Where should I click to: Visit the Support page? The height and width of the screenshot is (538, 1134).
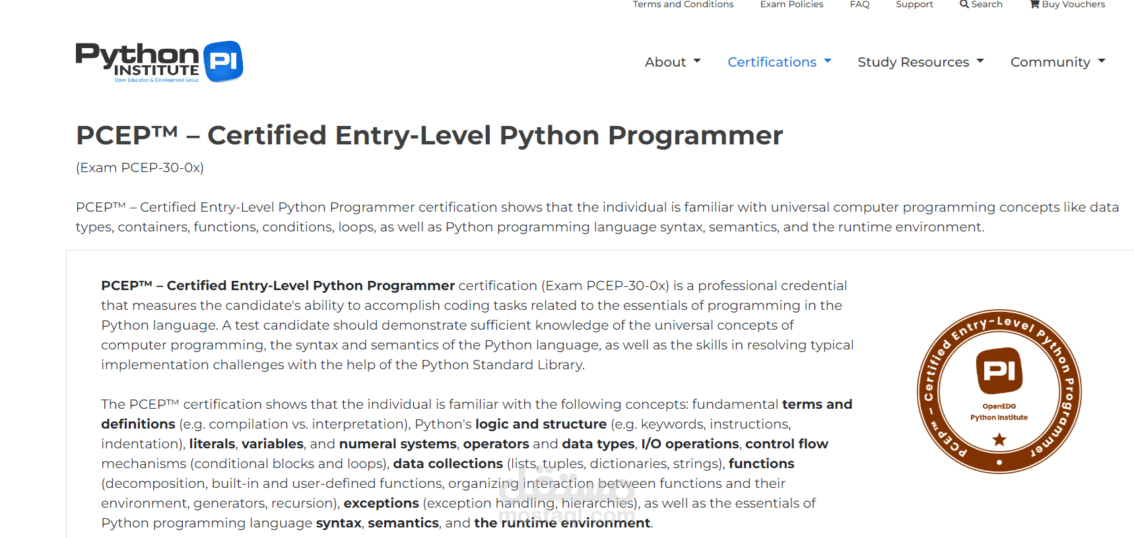coord(914,4)
